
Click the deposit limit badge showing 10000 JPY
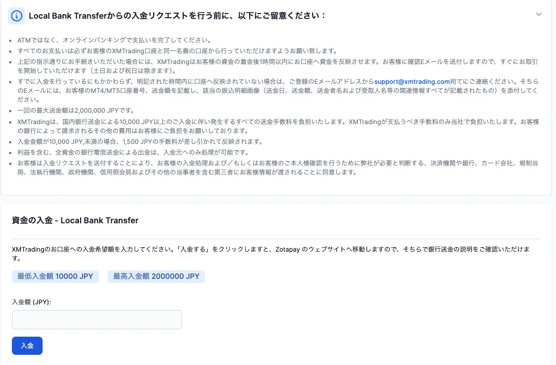coord(54,277)
